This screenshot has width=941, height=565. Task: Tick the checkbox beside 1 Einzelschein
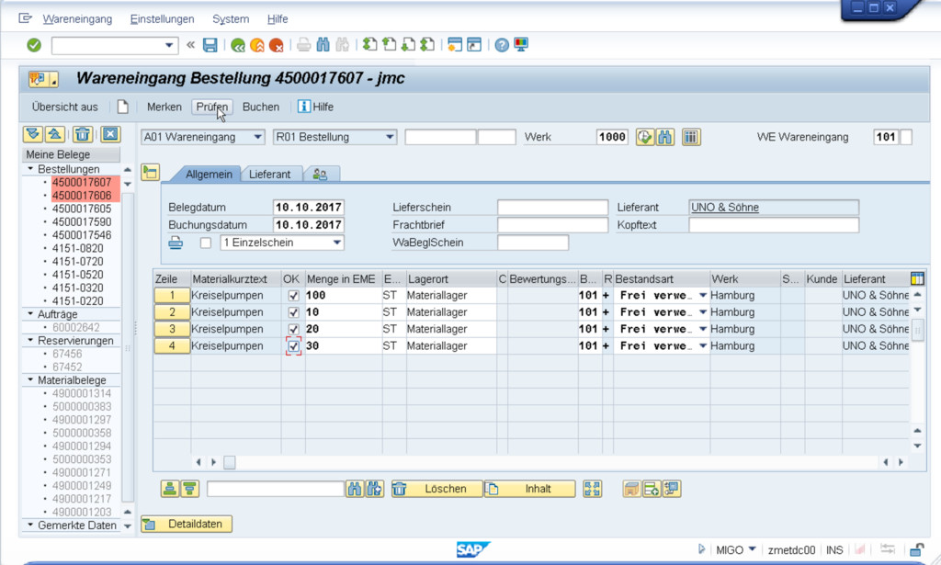tap(206, 243)
